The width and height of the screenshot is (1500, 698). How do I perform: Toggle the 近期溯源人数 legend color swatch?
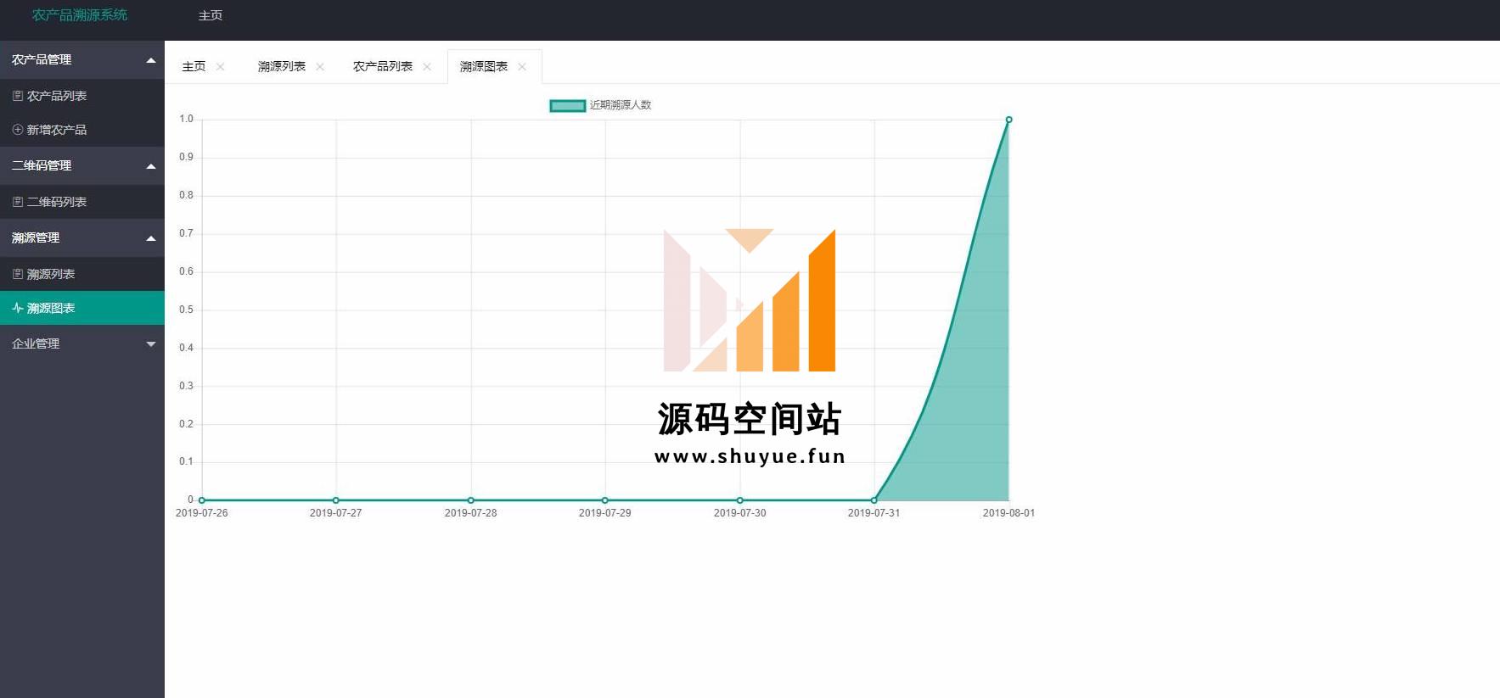568,106
